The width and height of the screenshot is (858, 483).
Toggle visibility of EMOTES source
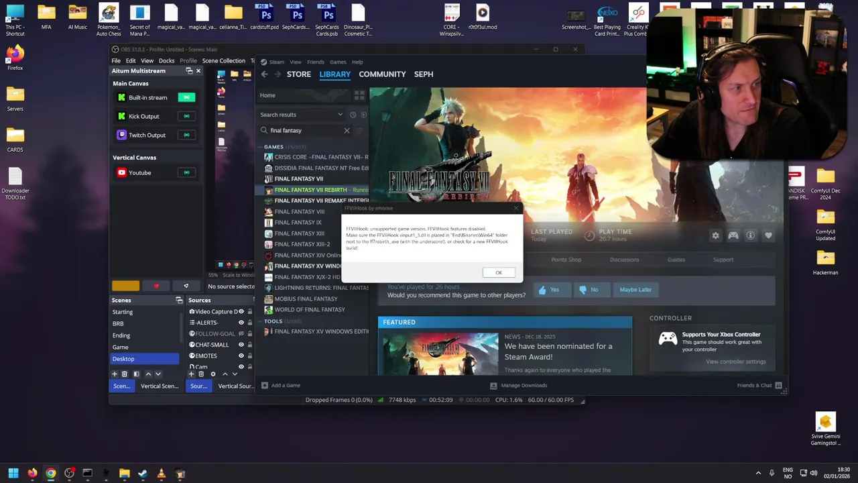click(241, 356)
